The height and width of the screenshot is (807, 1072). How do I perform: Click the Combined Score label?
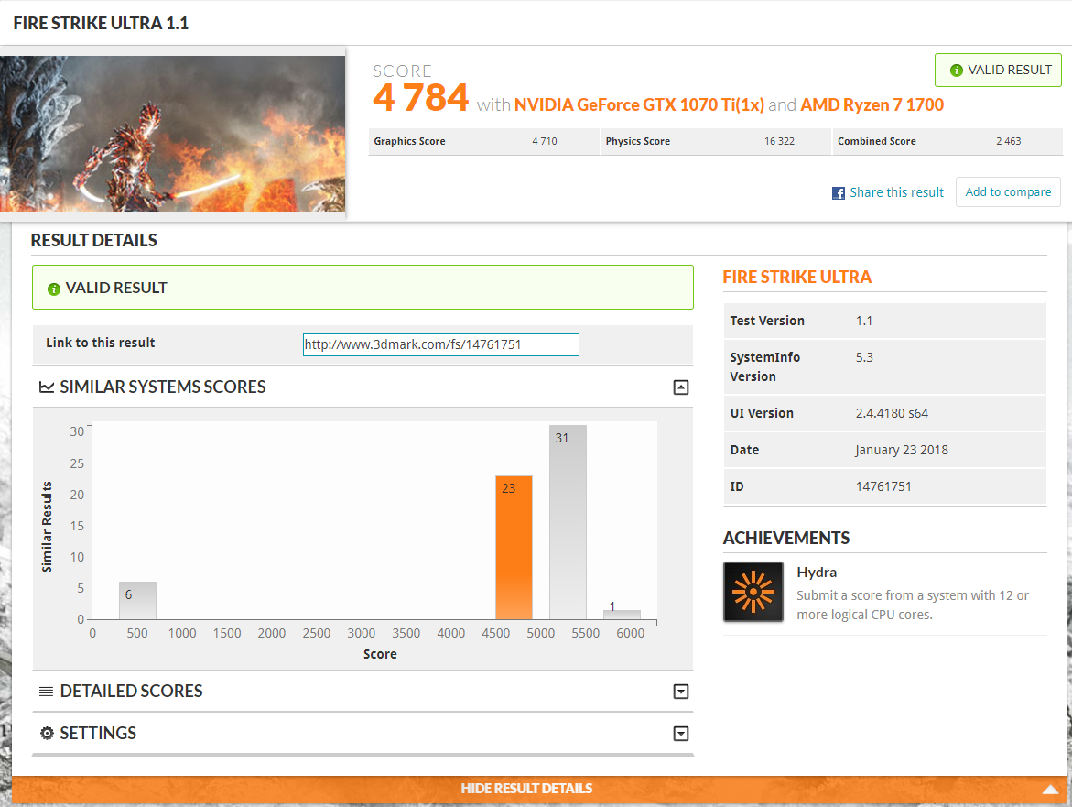coord(877,142)
